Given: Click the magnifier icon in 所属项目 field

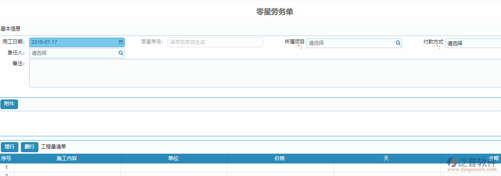Looking at the screenshot, I should tap(398, 43).
